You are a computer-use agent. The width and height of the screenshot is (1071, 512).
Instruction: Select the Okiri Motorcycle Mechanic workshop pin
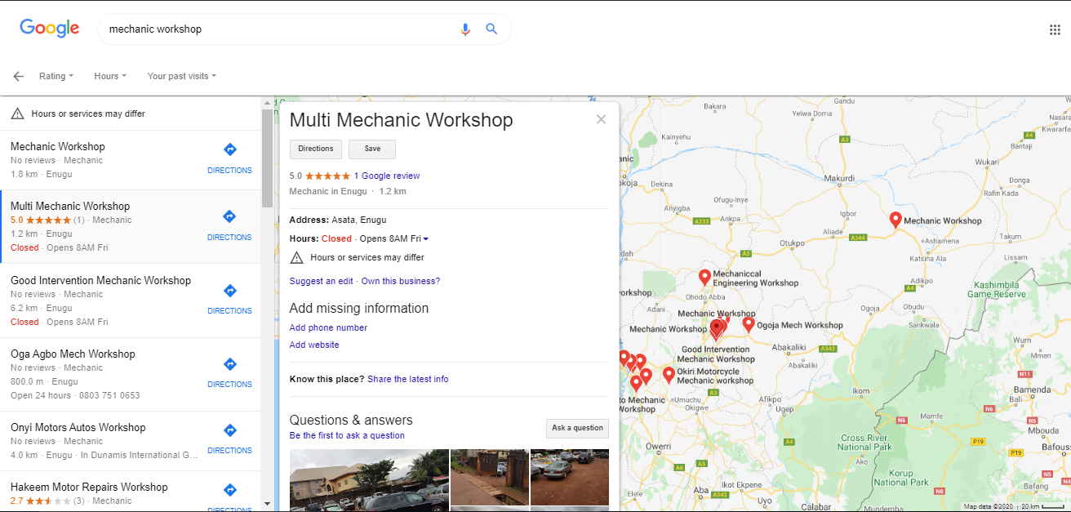669,375
